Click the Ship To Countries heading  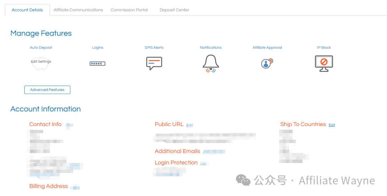click(x=303, y=124)
